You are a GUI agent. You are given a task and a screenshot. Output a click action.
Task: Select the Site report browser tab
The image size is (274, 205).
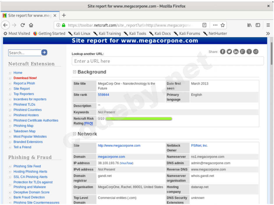tap(30, 15)
